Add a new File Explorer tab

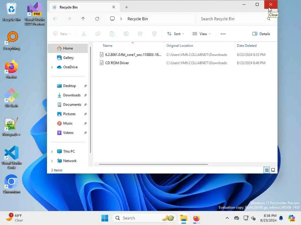[126, 7]
